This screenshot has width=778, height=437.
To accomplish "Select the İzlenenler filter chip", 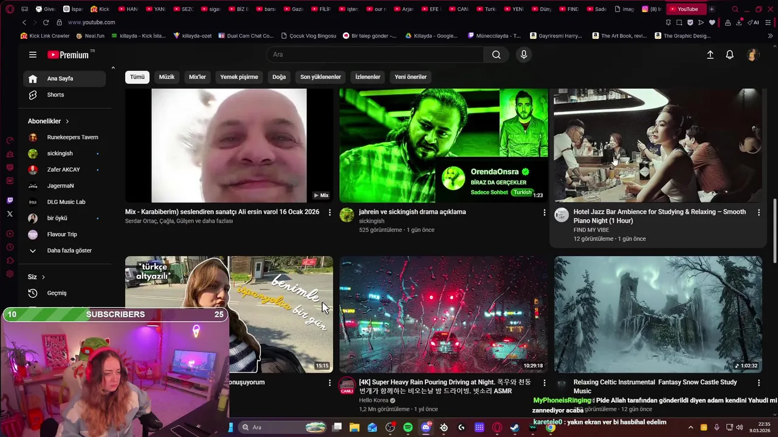I will [x=368, y=77].
